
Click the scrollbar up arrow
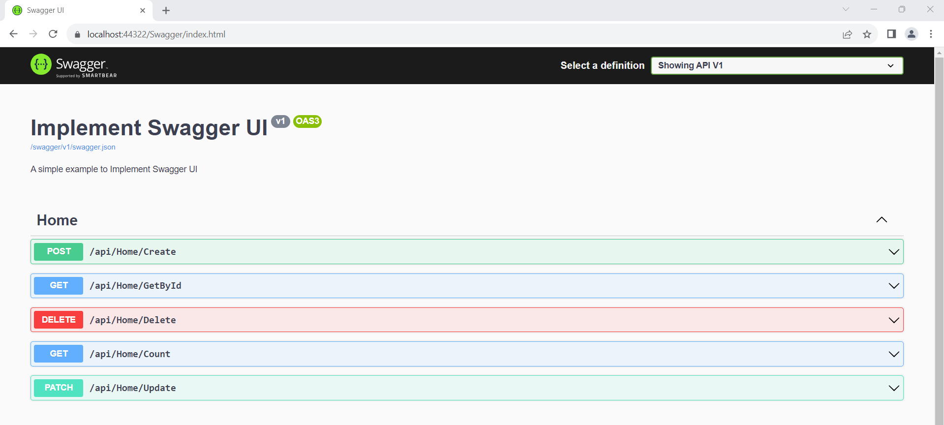(939, 52)
